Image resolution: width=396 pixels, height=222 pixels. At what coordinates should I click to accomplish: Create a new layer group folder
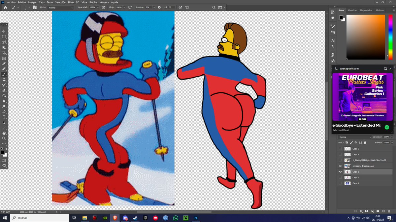[378, 211]
